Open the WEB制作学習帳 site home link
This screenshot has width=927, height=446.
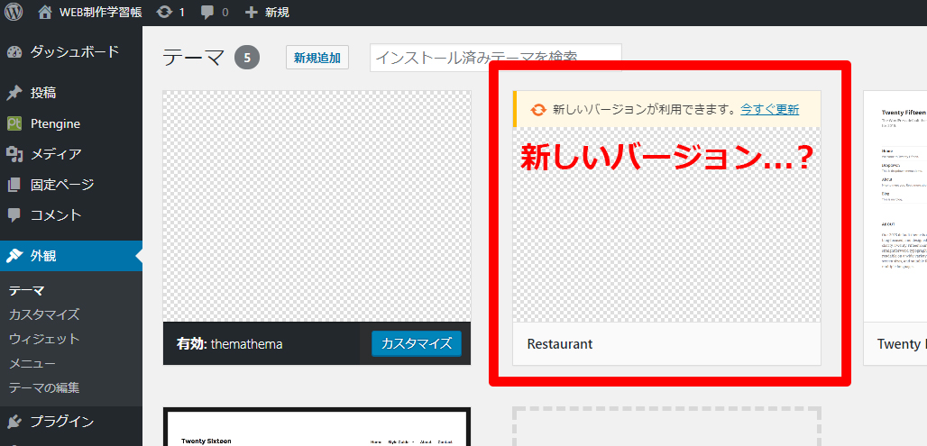coord(92,13)
